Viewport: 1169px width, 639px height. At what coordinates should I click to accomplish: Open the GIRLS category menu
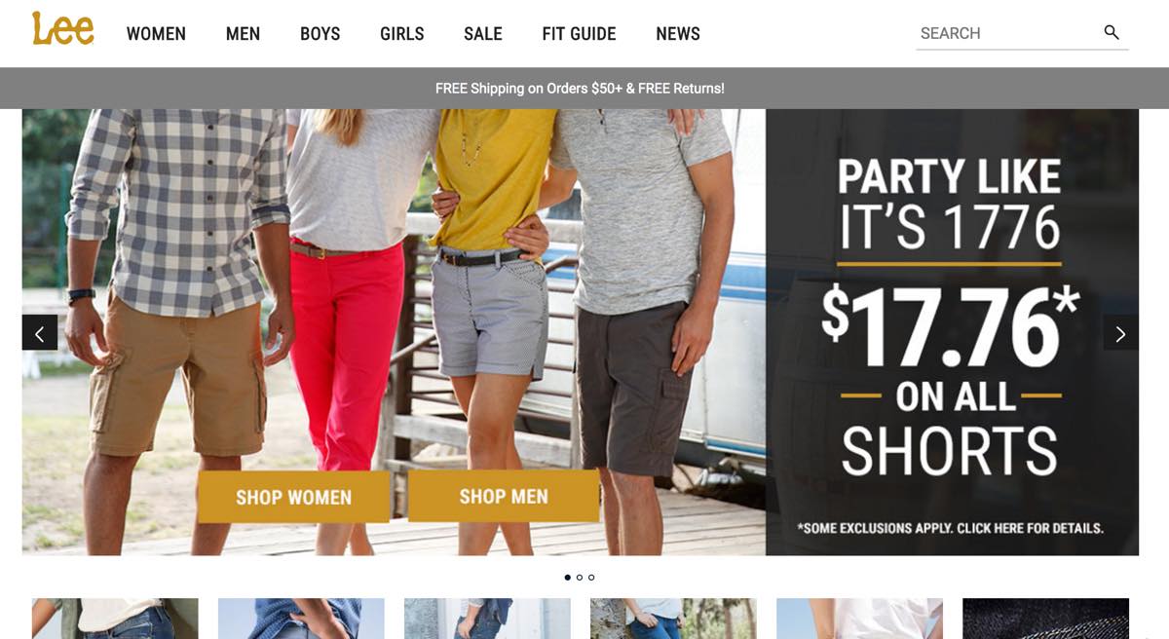[402, 34]
